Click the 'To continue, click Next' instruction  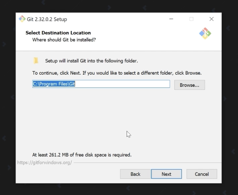[117, 73]
